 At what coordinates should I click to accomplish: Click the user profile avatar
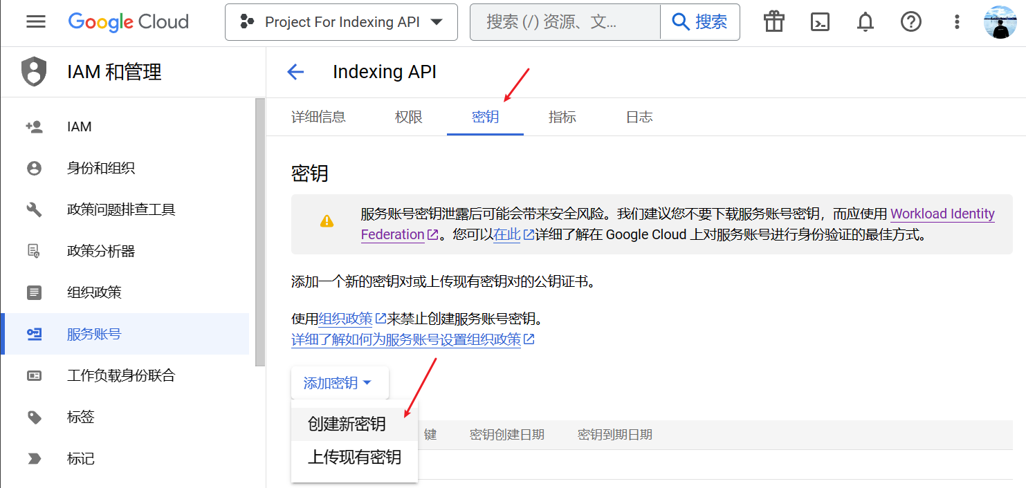pos(1000,22)
